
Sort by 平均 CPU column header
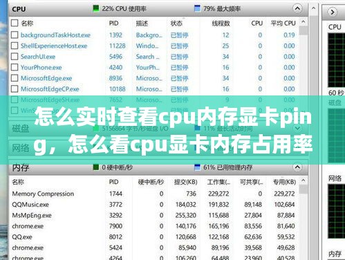coord(283,24)
